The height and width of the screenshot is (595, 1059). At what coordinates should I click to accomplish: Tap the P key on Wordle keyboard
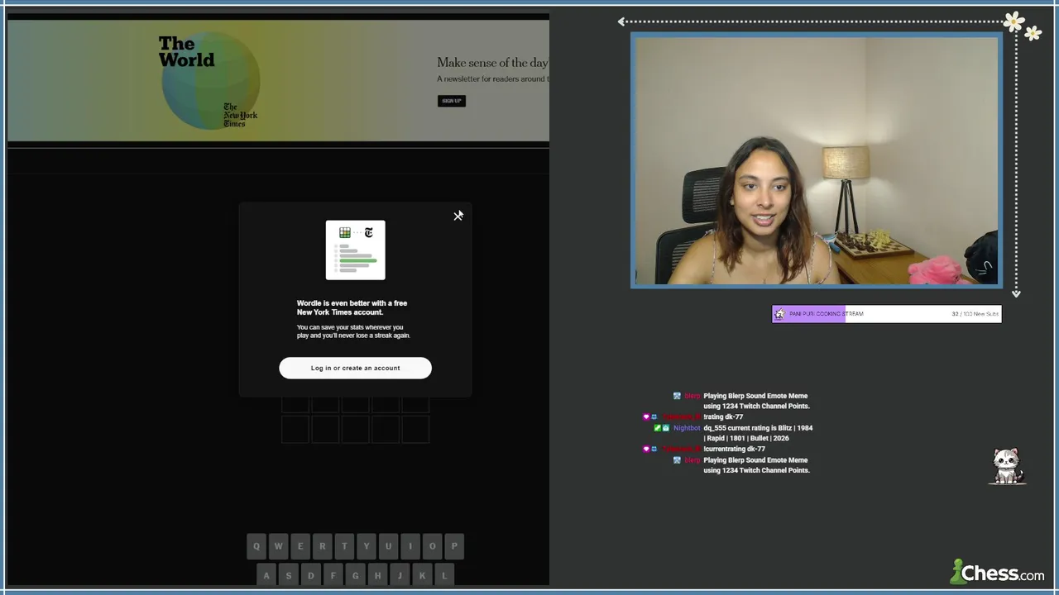454,546
